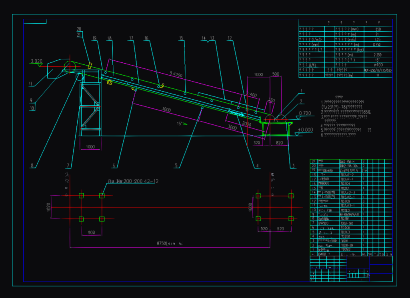Click the 2.350 value in the parameter table

[x=377, y=55]
